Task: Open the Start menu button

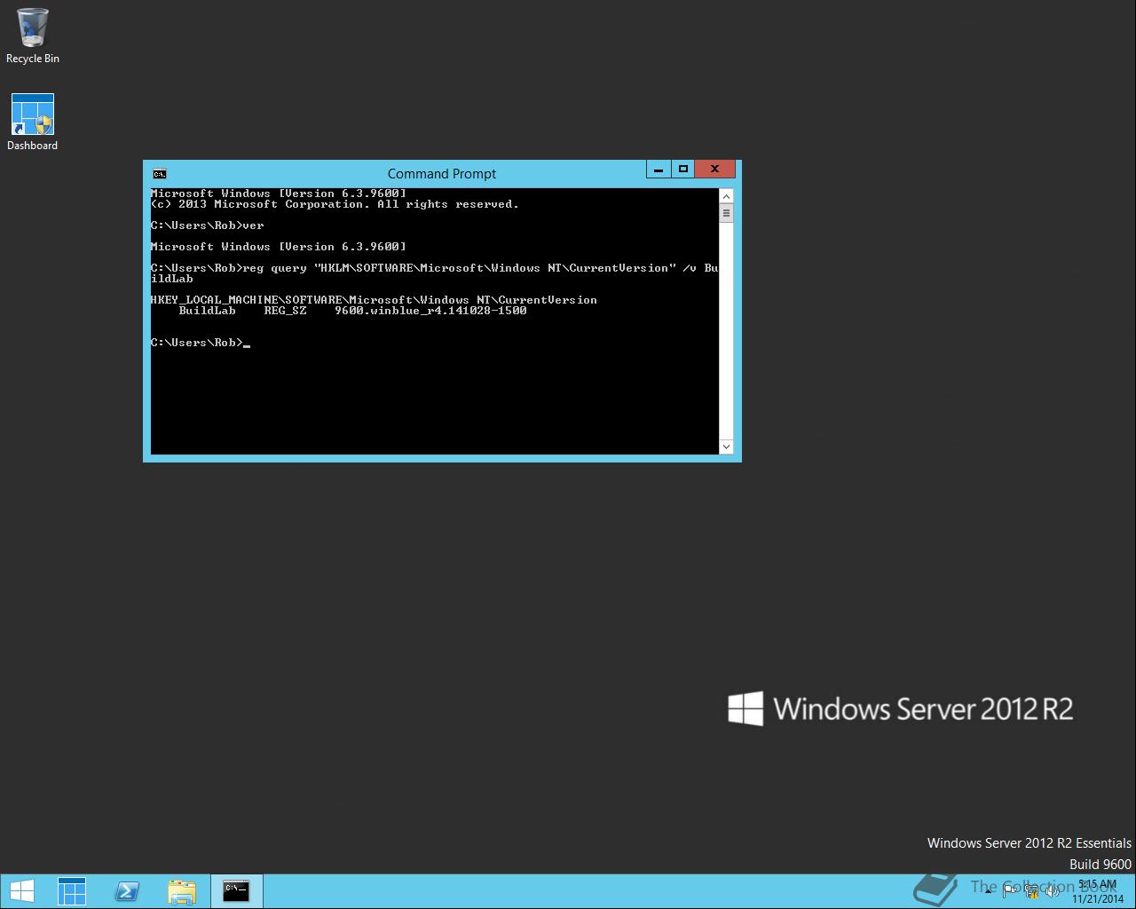Action: [21, 891]
